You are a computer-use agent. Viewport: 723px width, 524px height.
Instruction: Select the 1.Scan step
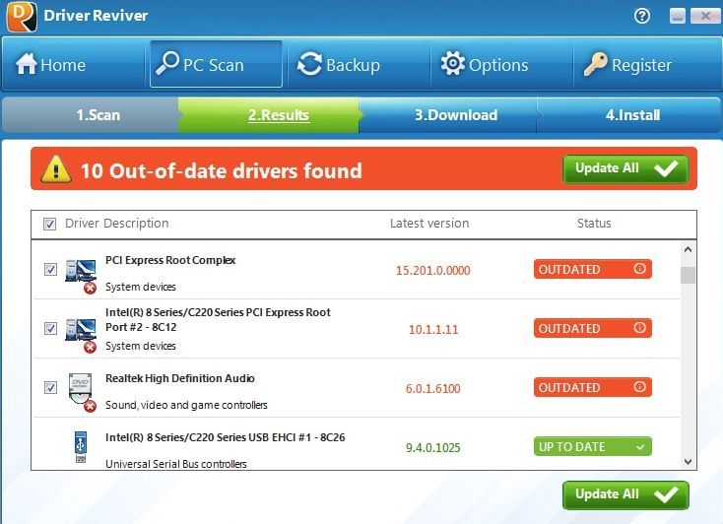coord(91,115)
